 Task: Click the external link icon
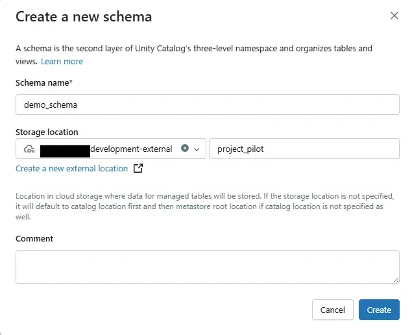[x=138, y=168]
